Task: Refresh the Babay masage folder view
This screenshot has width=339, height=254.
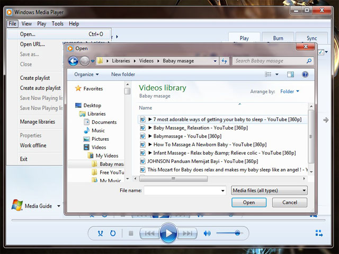Action: [224, 61]
